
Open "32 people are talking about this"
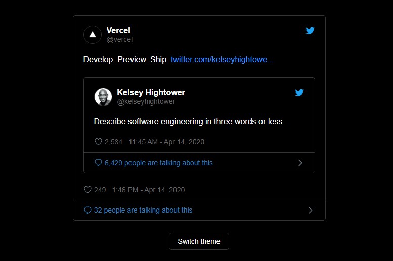coord(143,210)
